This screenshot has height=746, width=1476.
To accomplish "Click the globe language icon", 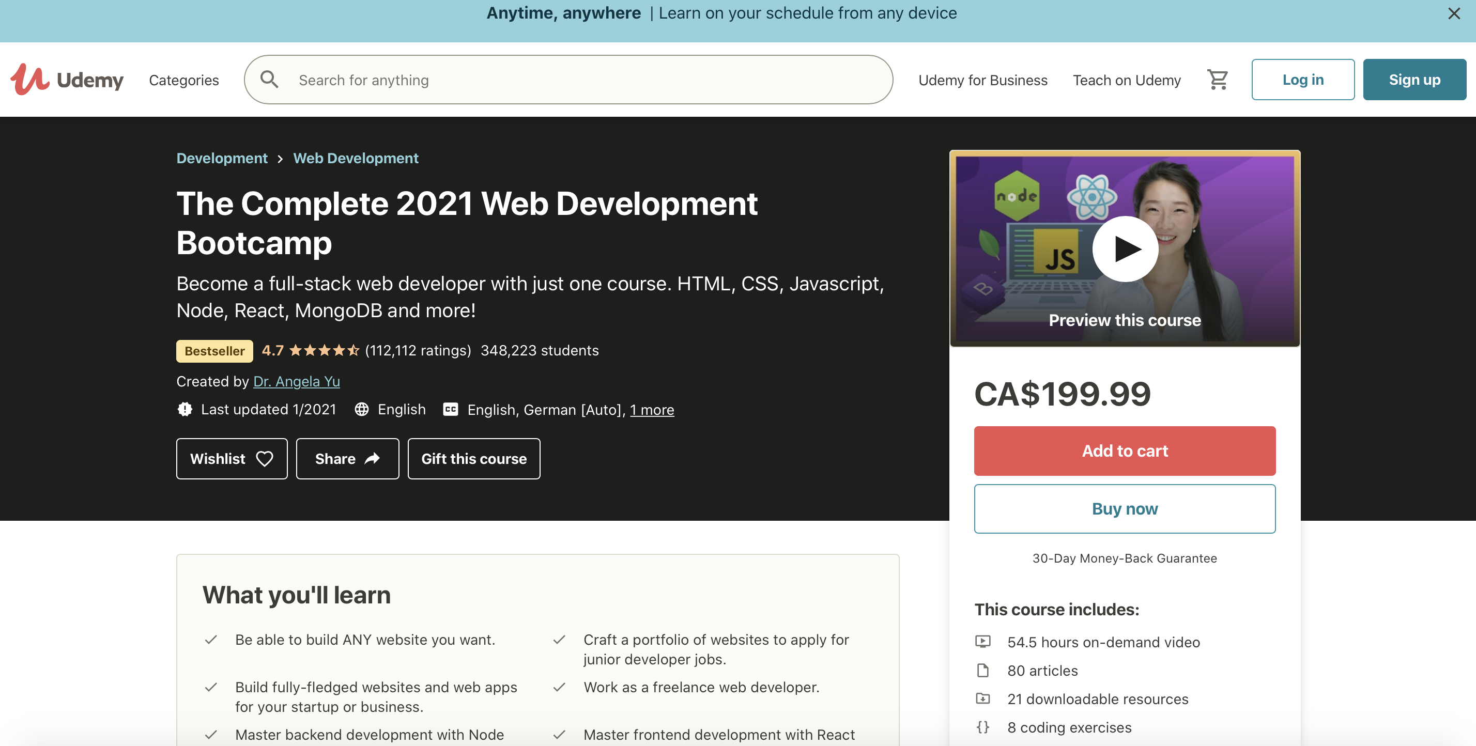I will [x=362, y=409].
